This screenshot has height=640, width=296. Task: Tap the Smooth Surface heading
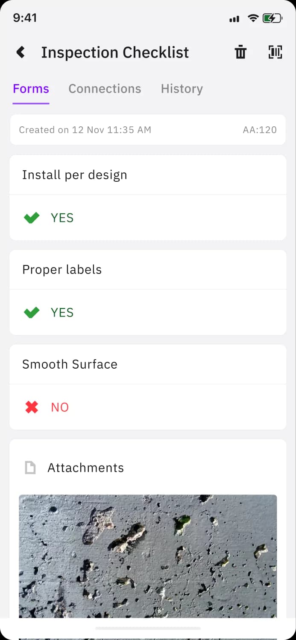click(70, 364)
